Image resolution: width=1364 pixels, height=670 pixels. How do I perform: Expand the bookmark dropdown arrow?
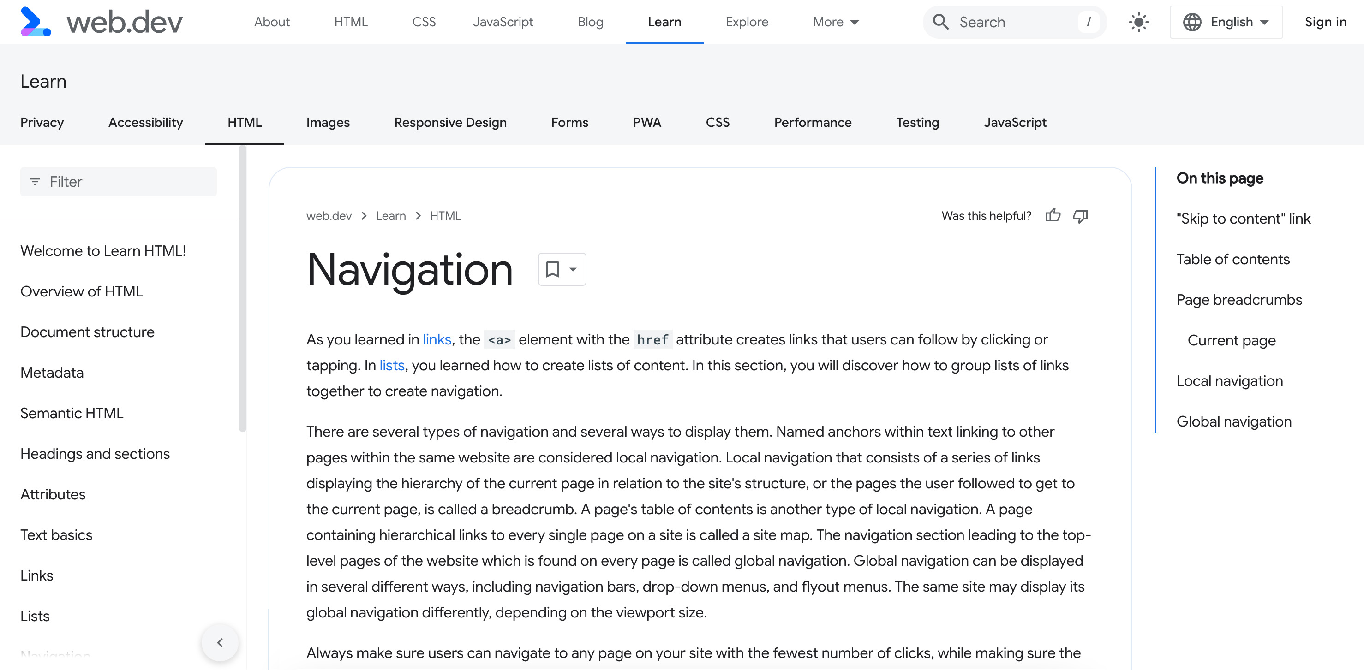(572, 269)
